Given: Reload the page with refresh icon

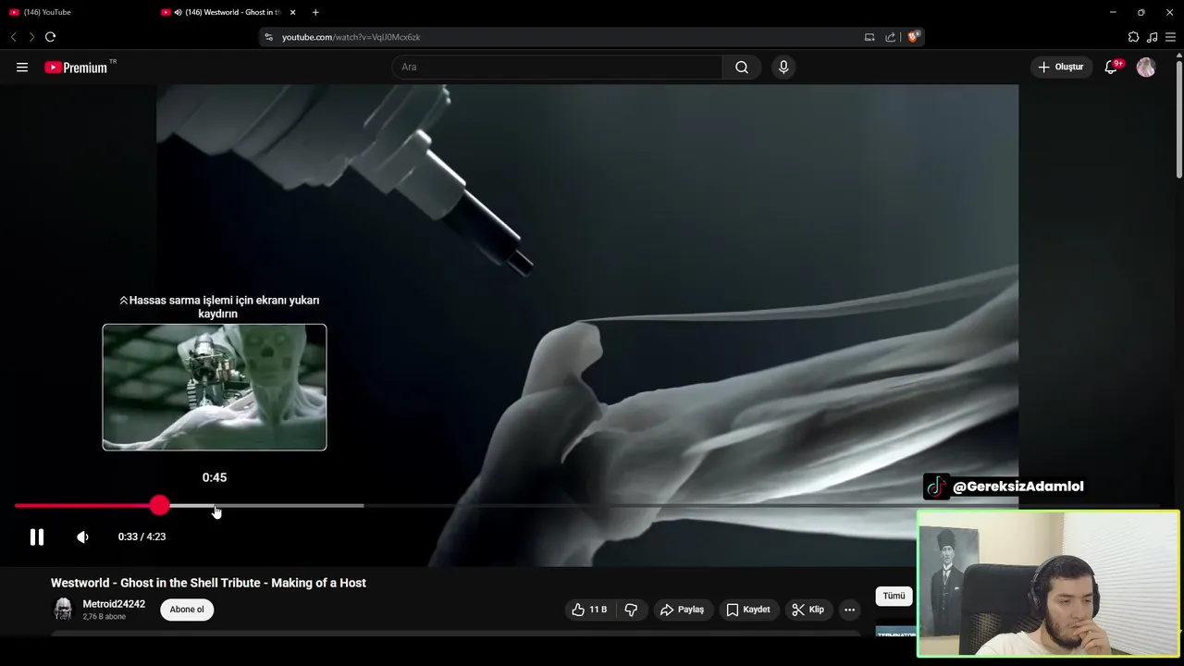Looking at the screenshot, I should point(50,37).
